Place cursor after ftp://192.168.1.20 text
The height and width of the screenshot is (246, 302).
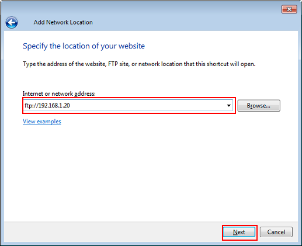[x=71, y=106]
